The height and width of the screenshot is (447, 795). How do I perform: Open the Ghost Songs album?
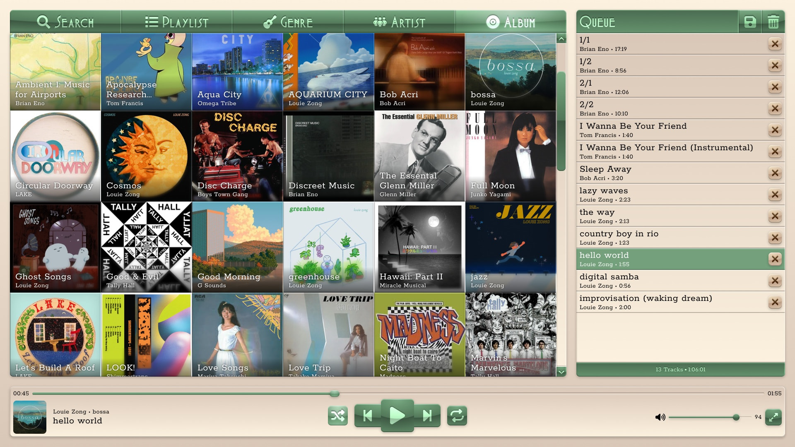(55, 247)
